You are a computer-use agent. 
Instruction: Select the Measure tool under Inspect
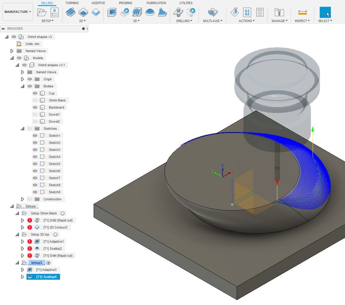302,12
